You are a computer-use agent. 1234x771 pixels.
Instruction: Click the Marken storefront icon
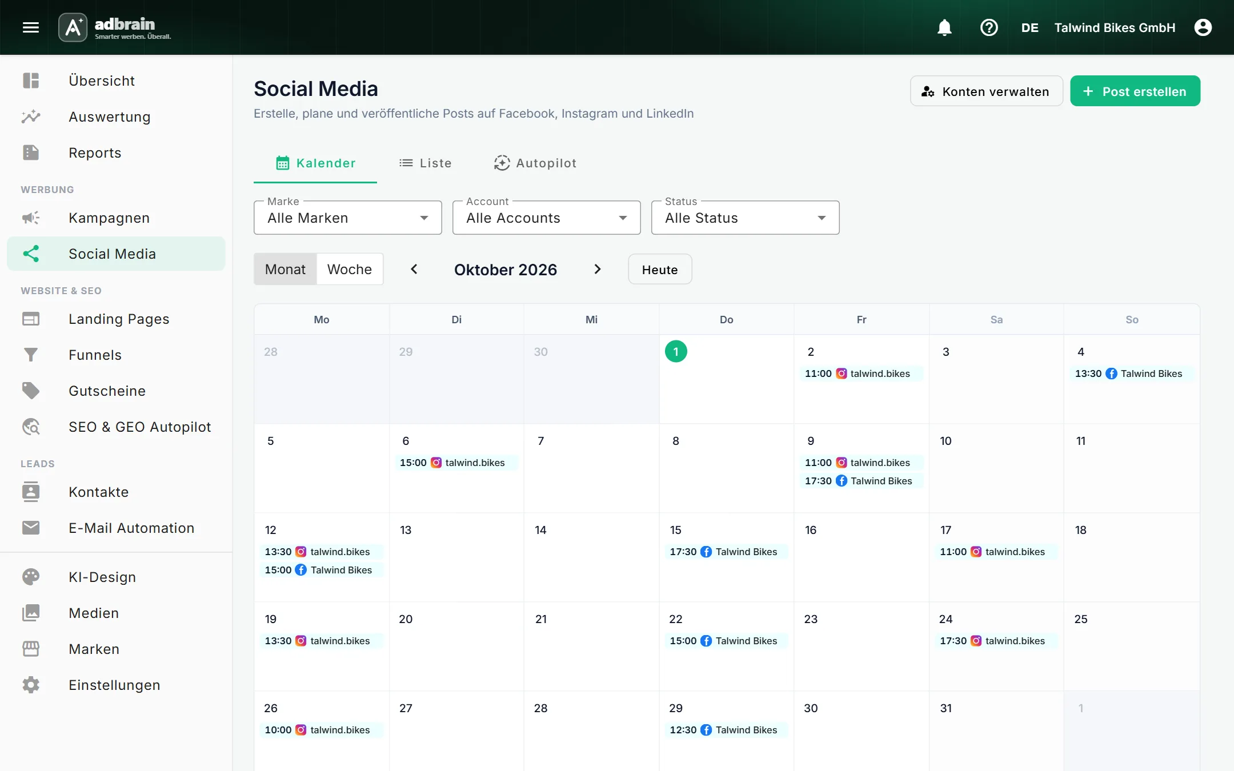[31, 649]
